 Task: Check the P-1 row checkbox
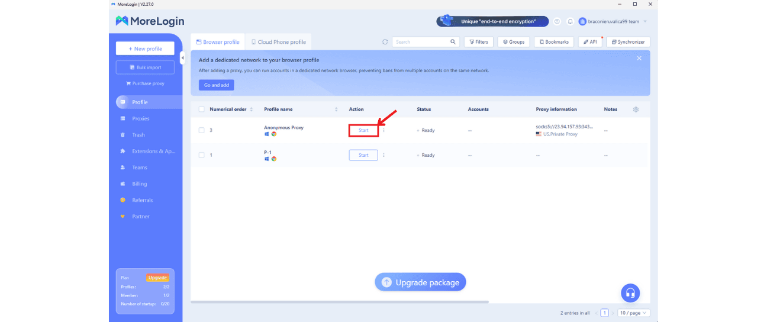coord(202,155)
